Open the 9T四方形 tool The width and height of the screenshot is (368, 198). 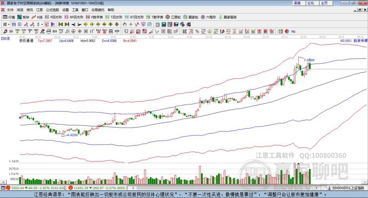[x=134, y=17]
